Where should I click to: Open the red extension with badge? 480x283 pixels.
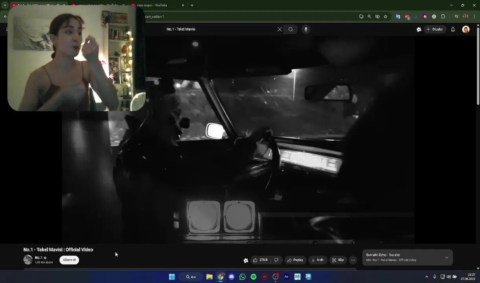click(407, 17)
